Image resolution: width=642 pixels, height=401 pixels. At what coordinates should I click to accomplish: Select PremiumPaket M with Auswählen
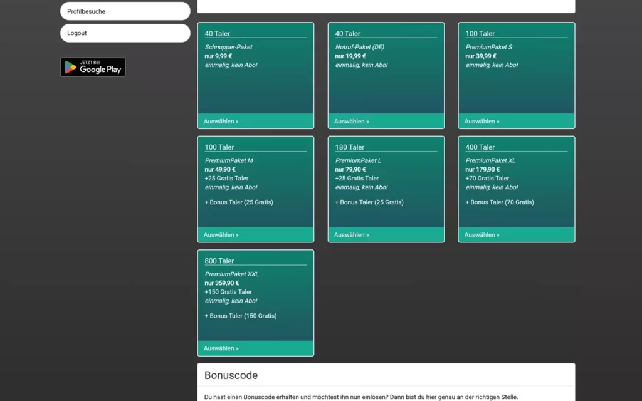coord(221,234)
